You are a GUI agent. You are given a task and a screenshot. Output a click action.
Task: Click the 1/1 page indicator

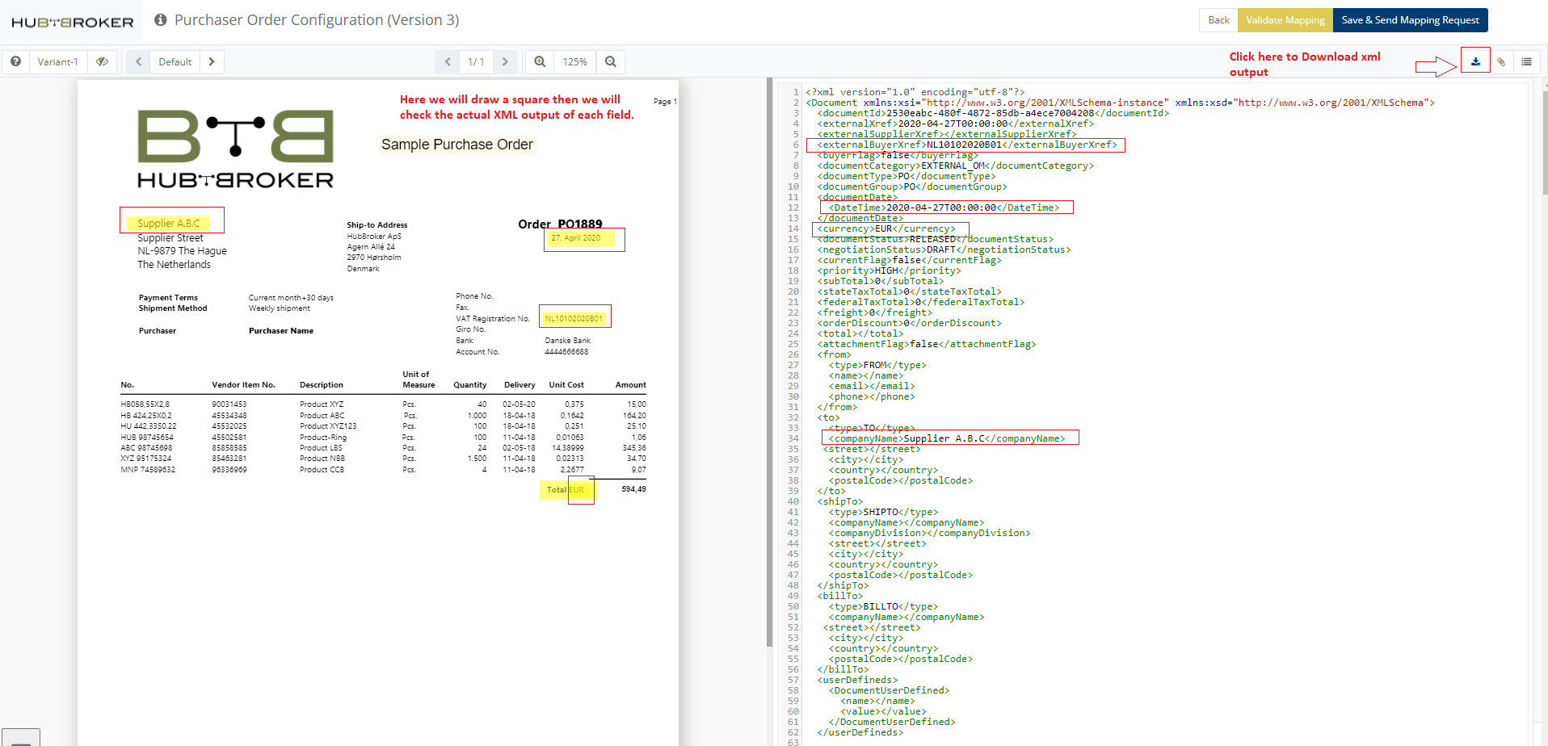click(x=477, y=61)
